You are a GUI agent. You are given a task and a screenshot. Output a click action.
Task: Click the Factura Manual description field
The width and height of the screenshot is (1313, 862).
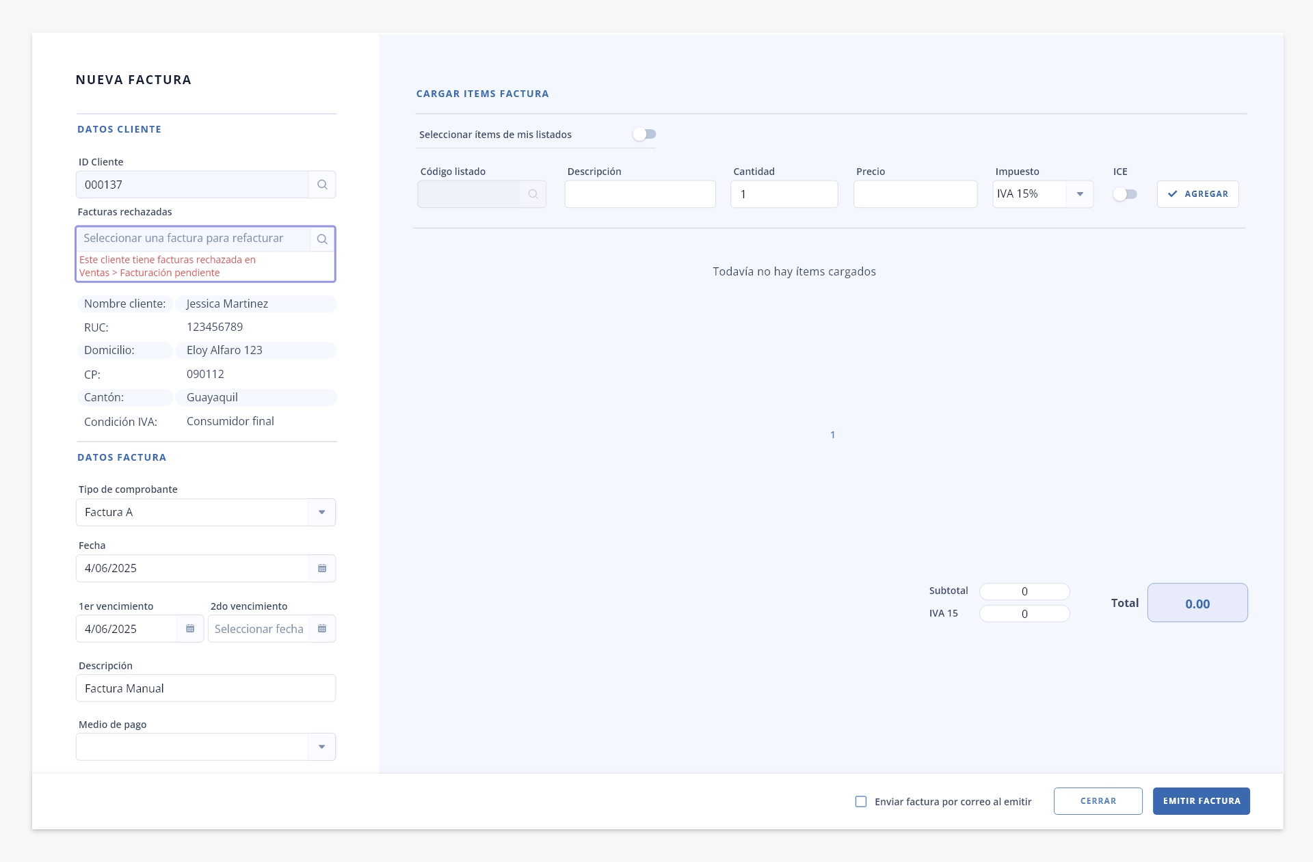click(x=206, y=688)
